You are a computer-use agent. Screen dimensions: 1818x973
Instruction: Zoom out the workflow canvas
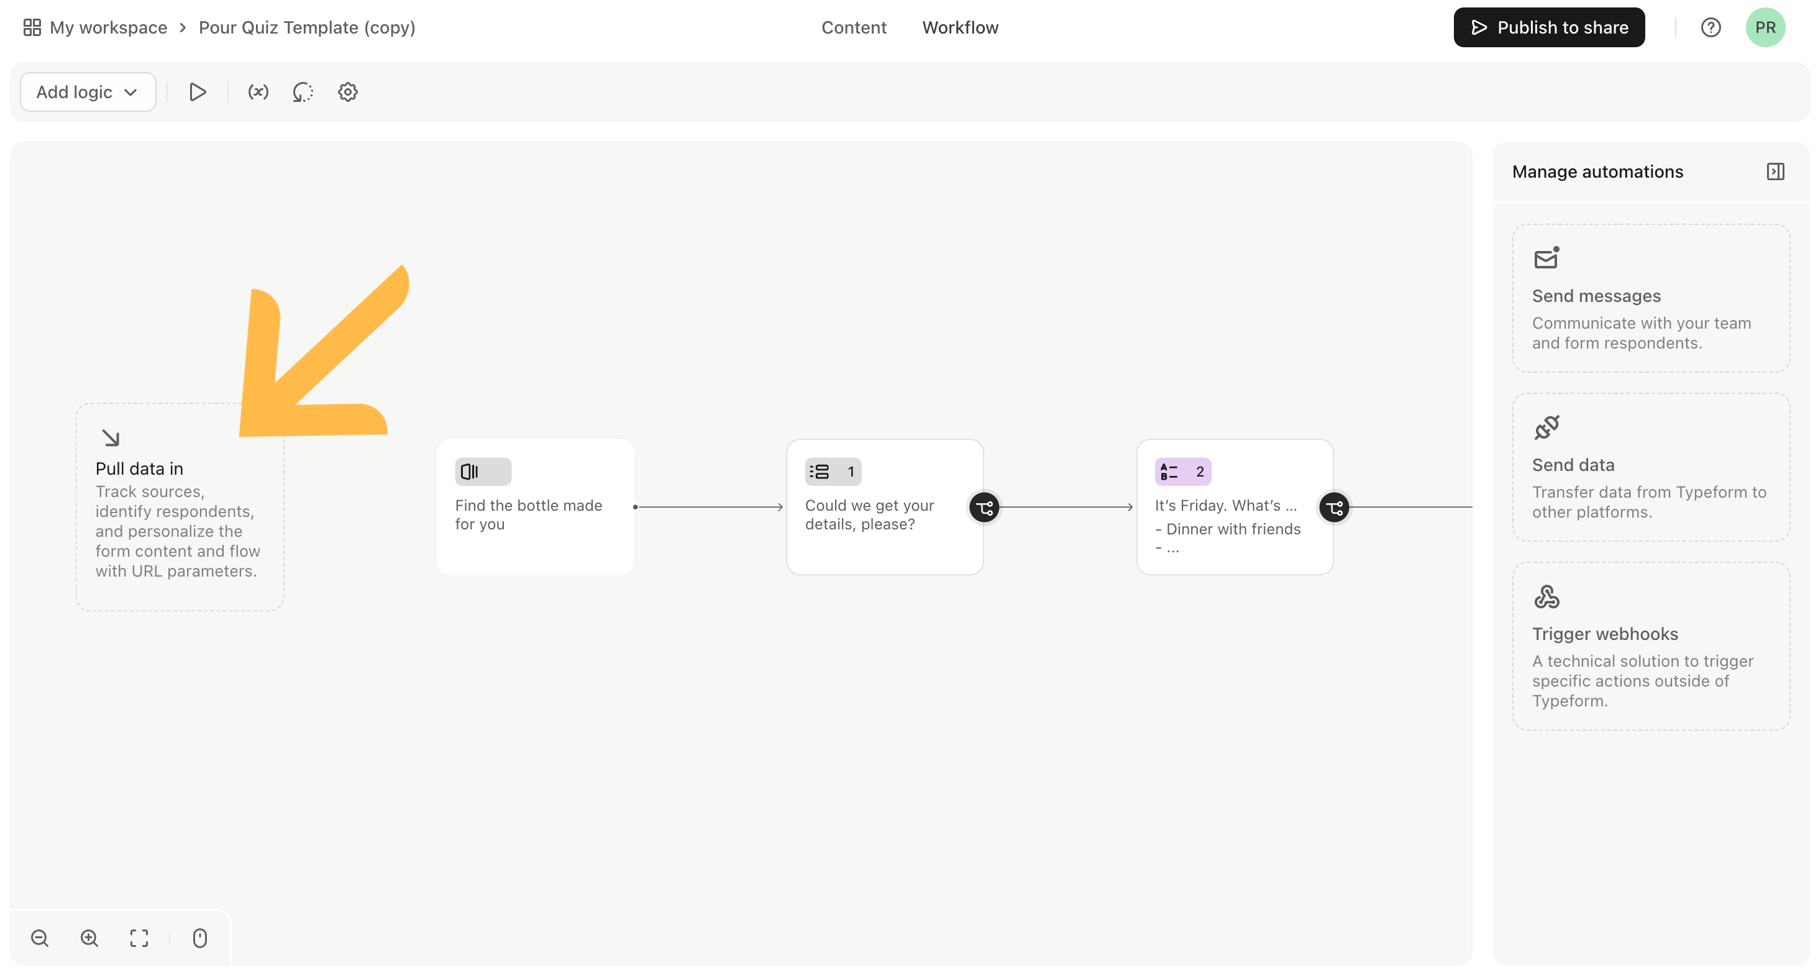point(40,938)
